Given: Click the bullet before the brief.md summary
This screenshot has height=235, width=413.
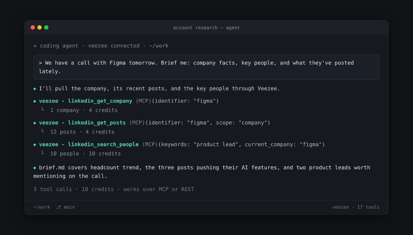Looking at the screenshot, I should coord(35,168).
